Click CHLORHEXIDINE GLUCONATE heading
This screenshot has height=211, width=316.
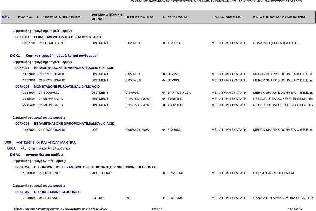pos(58,192)
